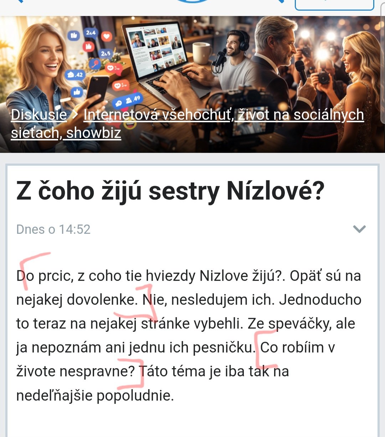Screen dimensions: 385x437
Task: Click the breadcrumb arrow after Diskusie
Action: tap(75, 115)
